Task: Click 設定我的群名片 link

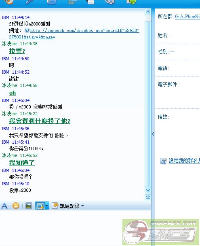Action: tap(184, 161)
